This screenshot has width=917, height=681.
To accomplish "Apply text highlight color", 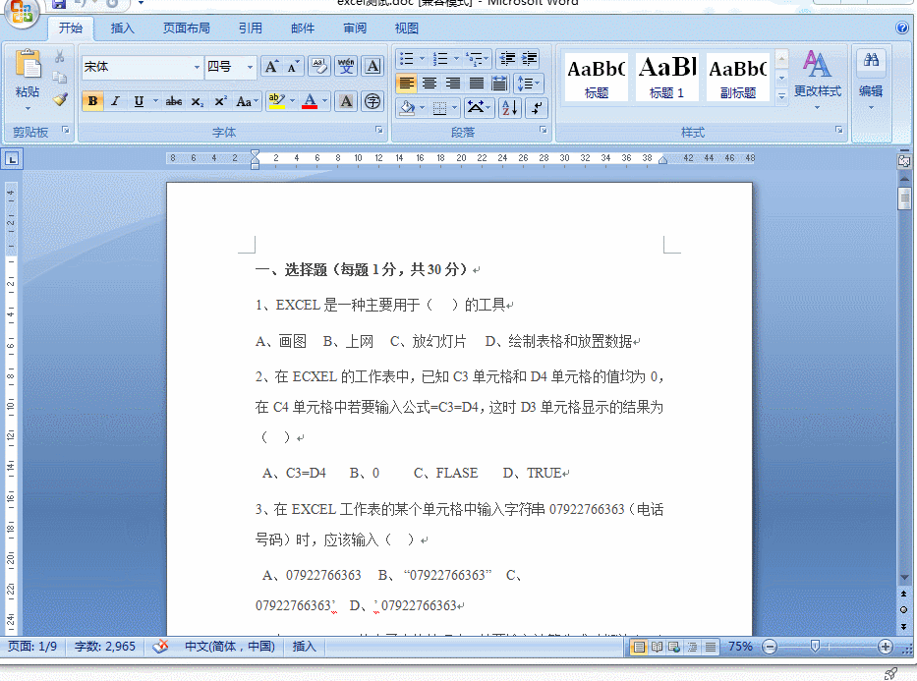I will tap(276, 101).
